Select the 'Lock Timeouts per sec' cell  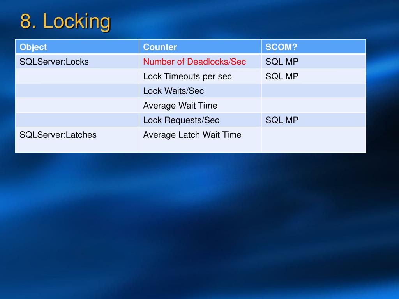(x=200, y=76)
